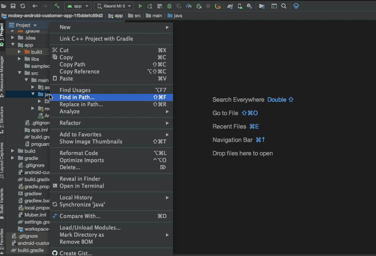Open the app run configuration dropdown
376x256 pixels.
[78, 6]
